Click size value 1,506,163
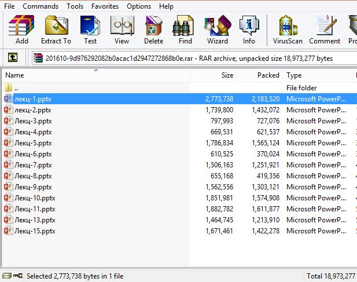The height and width of the screenshot is (282, 357). click(x=219, y=165)
